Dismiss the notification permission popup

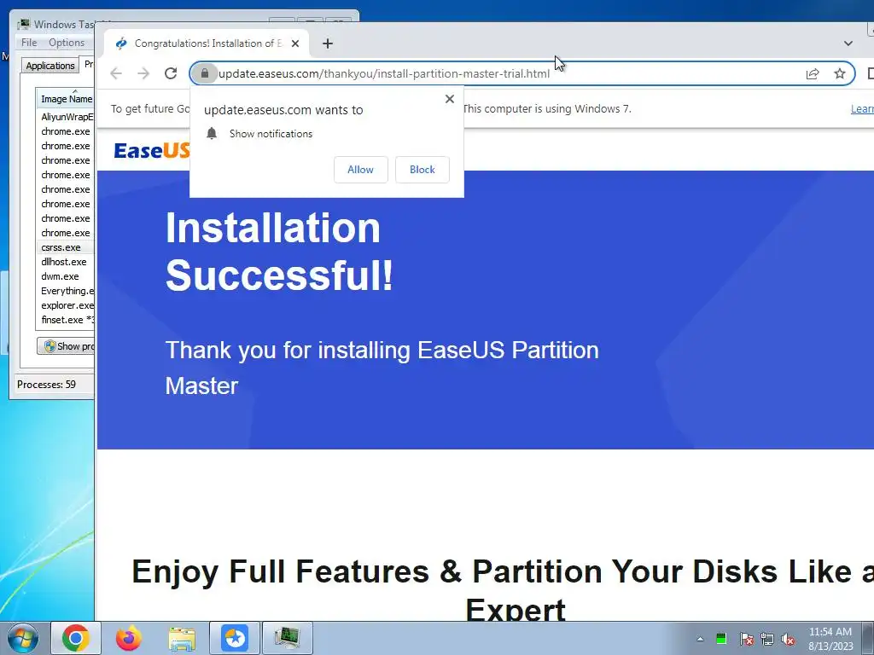[450, 99]
